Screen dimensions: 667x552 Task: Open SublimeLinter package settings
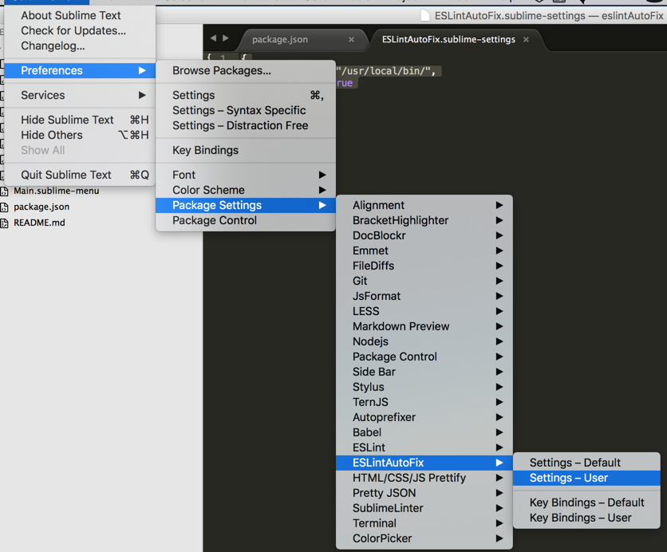pos(424,508)
